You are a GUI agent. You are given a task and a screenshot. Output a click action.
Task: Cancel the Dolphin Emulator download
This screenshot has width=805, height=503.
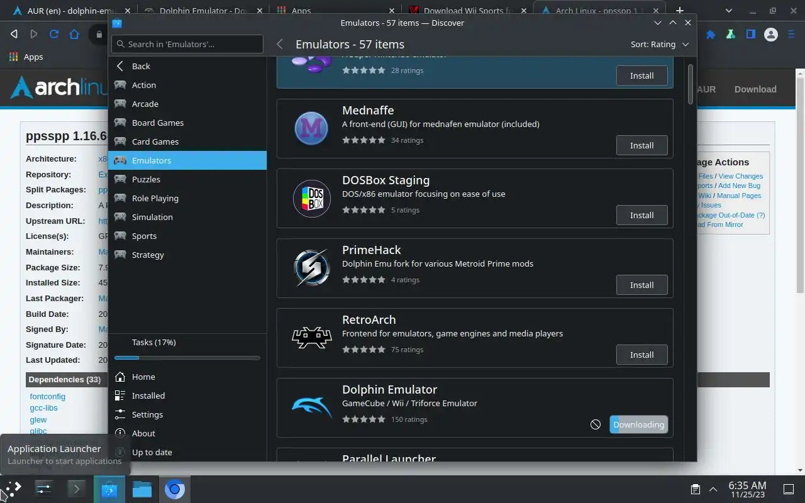click(596, 424)
